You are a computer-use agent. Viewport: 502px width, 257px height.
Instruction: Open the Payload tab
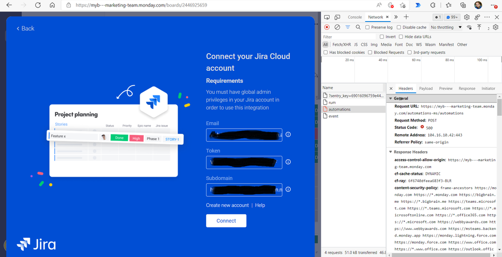[x=426, y=88]
